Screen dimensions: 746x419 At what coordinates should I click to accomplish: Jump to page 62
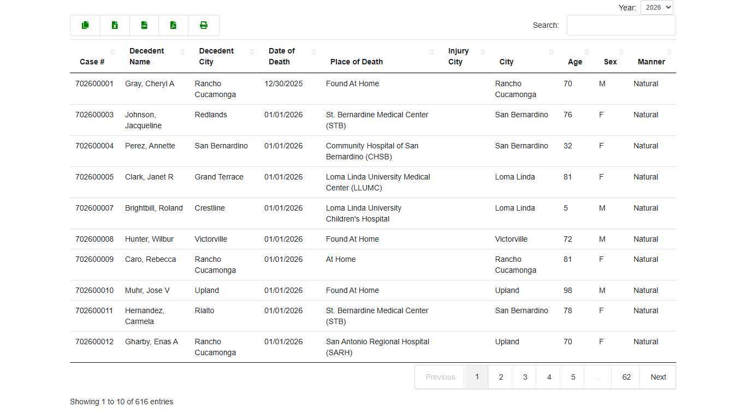pos(626,377)
